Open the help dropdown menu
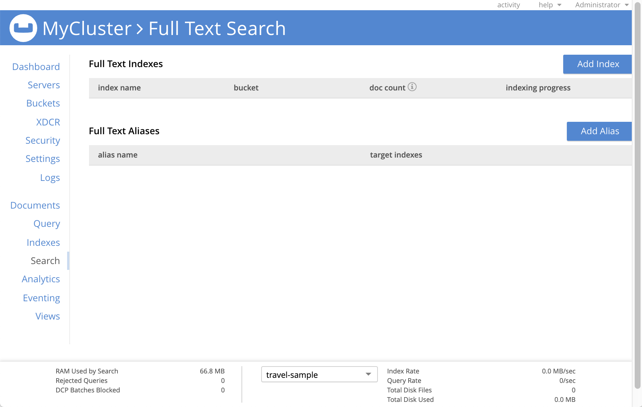This screenshot has height=407, width=642. coord(550,5)
